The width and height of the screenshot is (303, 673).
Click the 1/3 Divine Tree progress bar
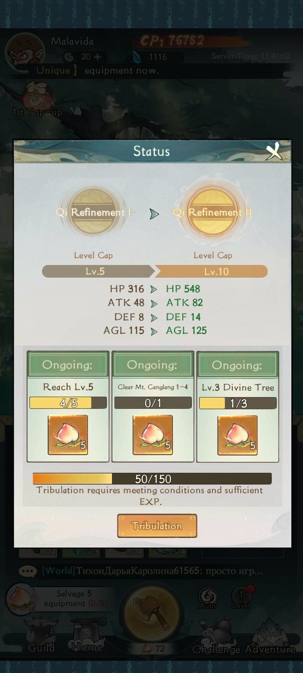[x=238, y=403]
